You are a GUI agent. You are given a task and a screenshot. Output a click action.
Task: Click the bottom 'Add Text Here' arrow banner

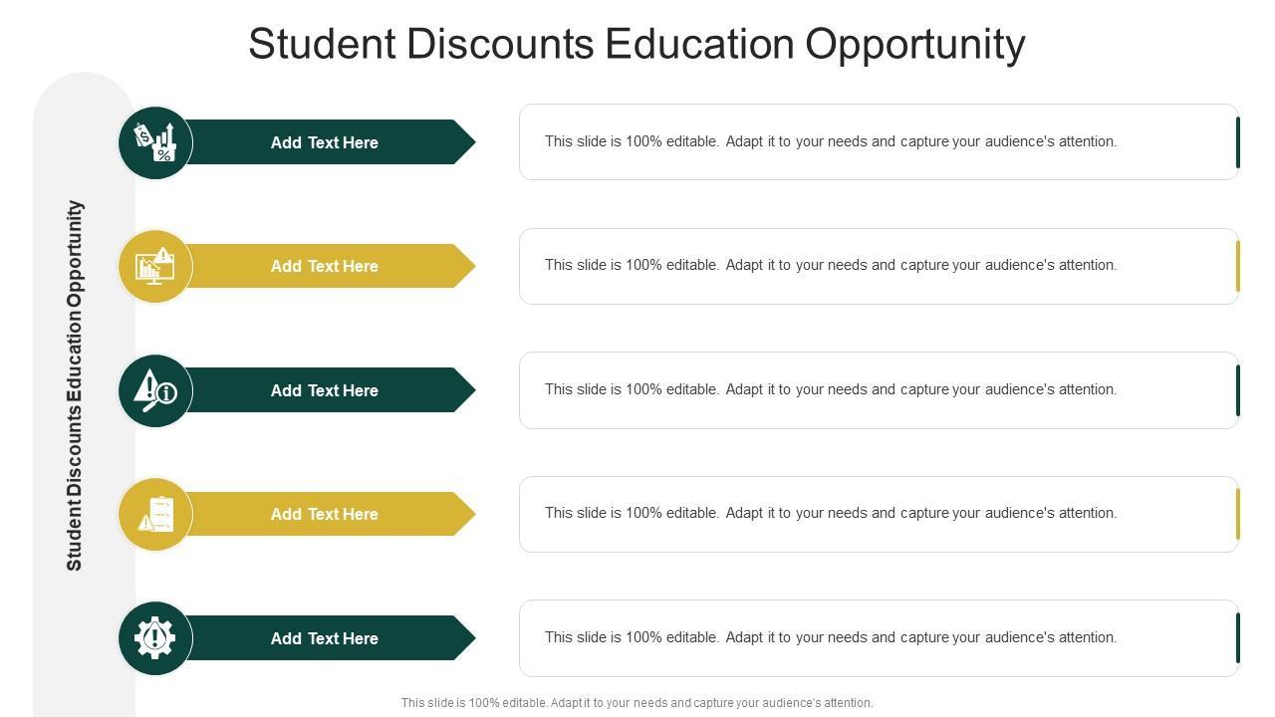[x=325, y=638]
